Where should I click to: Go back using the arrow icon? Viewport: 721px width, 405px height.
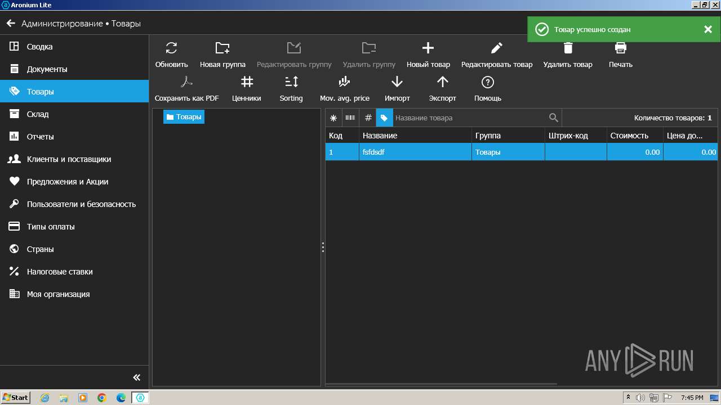[11, 24]
